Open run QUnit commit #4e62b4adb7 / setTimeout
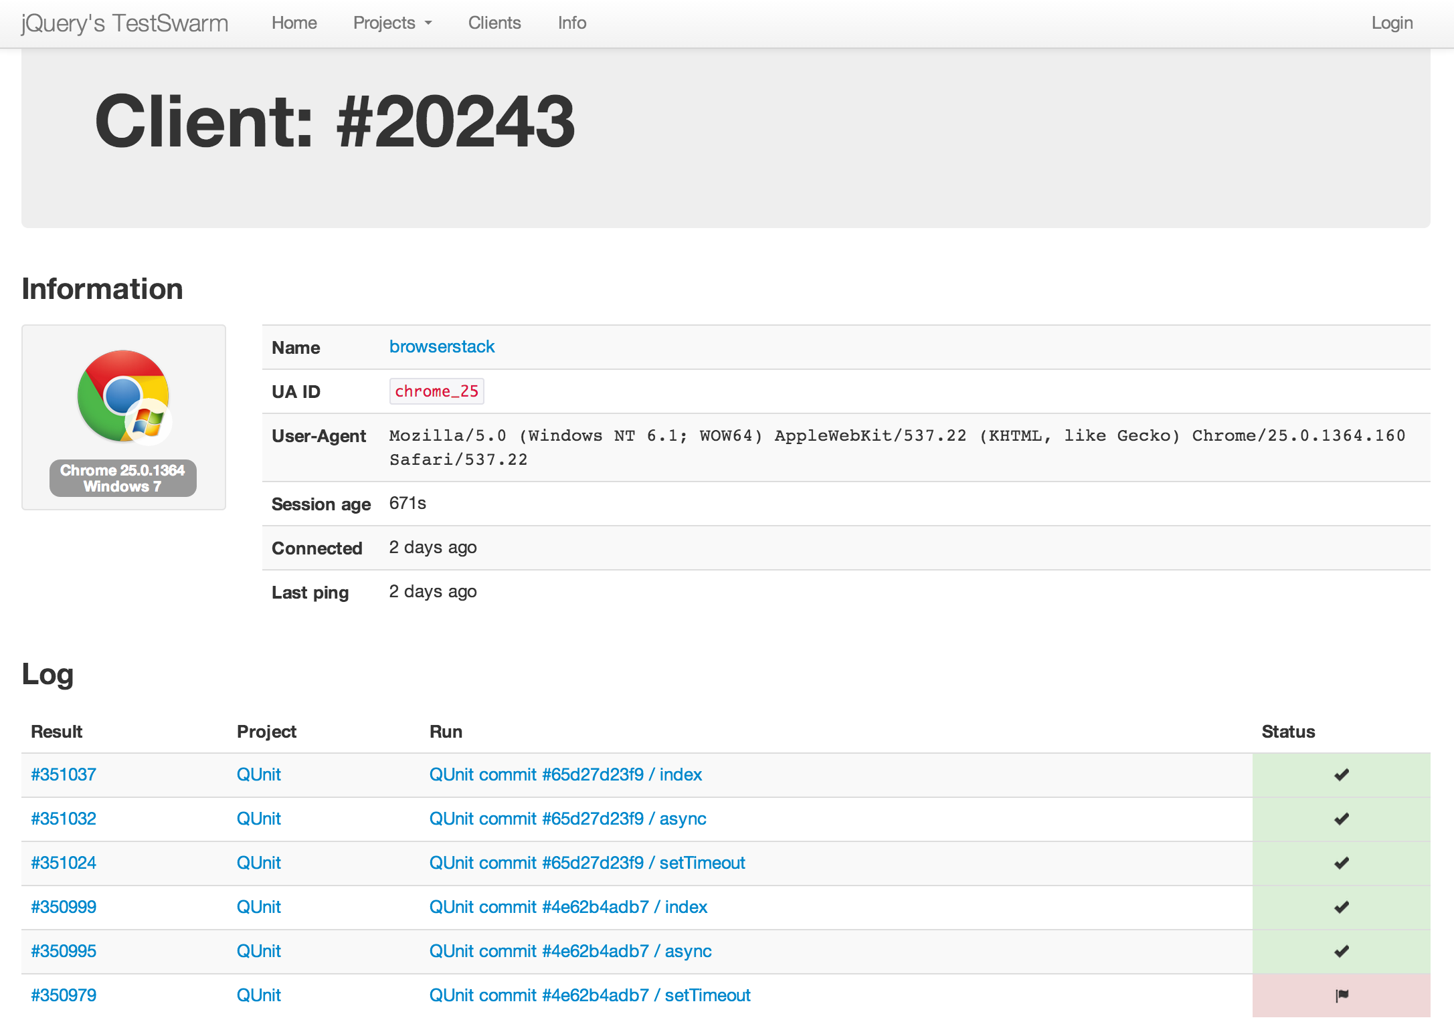Viewport: 1454px width, 1034px height. coord(589,995)
